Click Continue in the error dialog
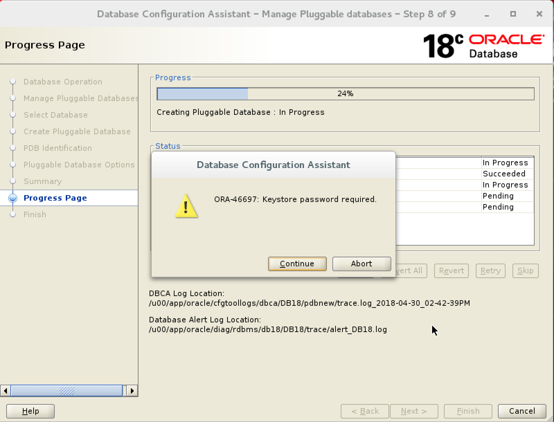 coord(297,264)
